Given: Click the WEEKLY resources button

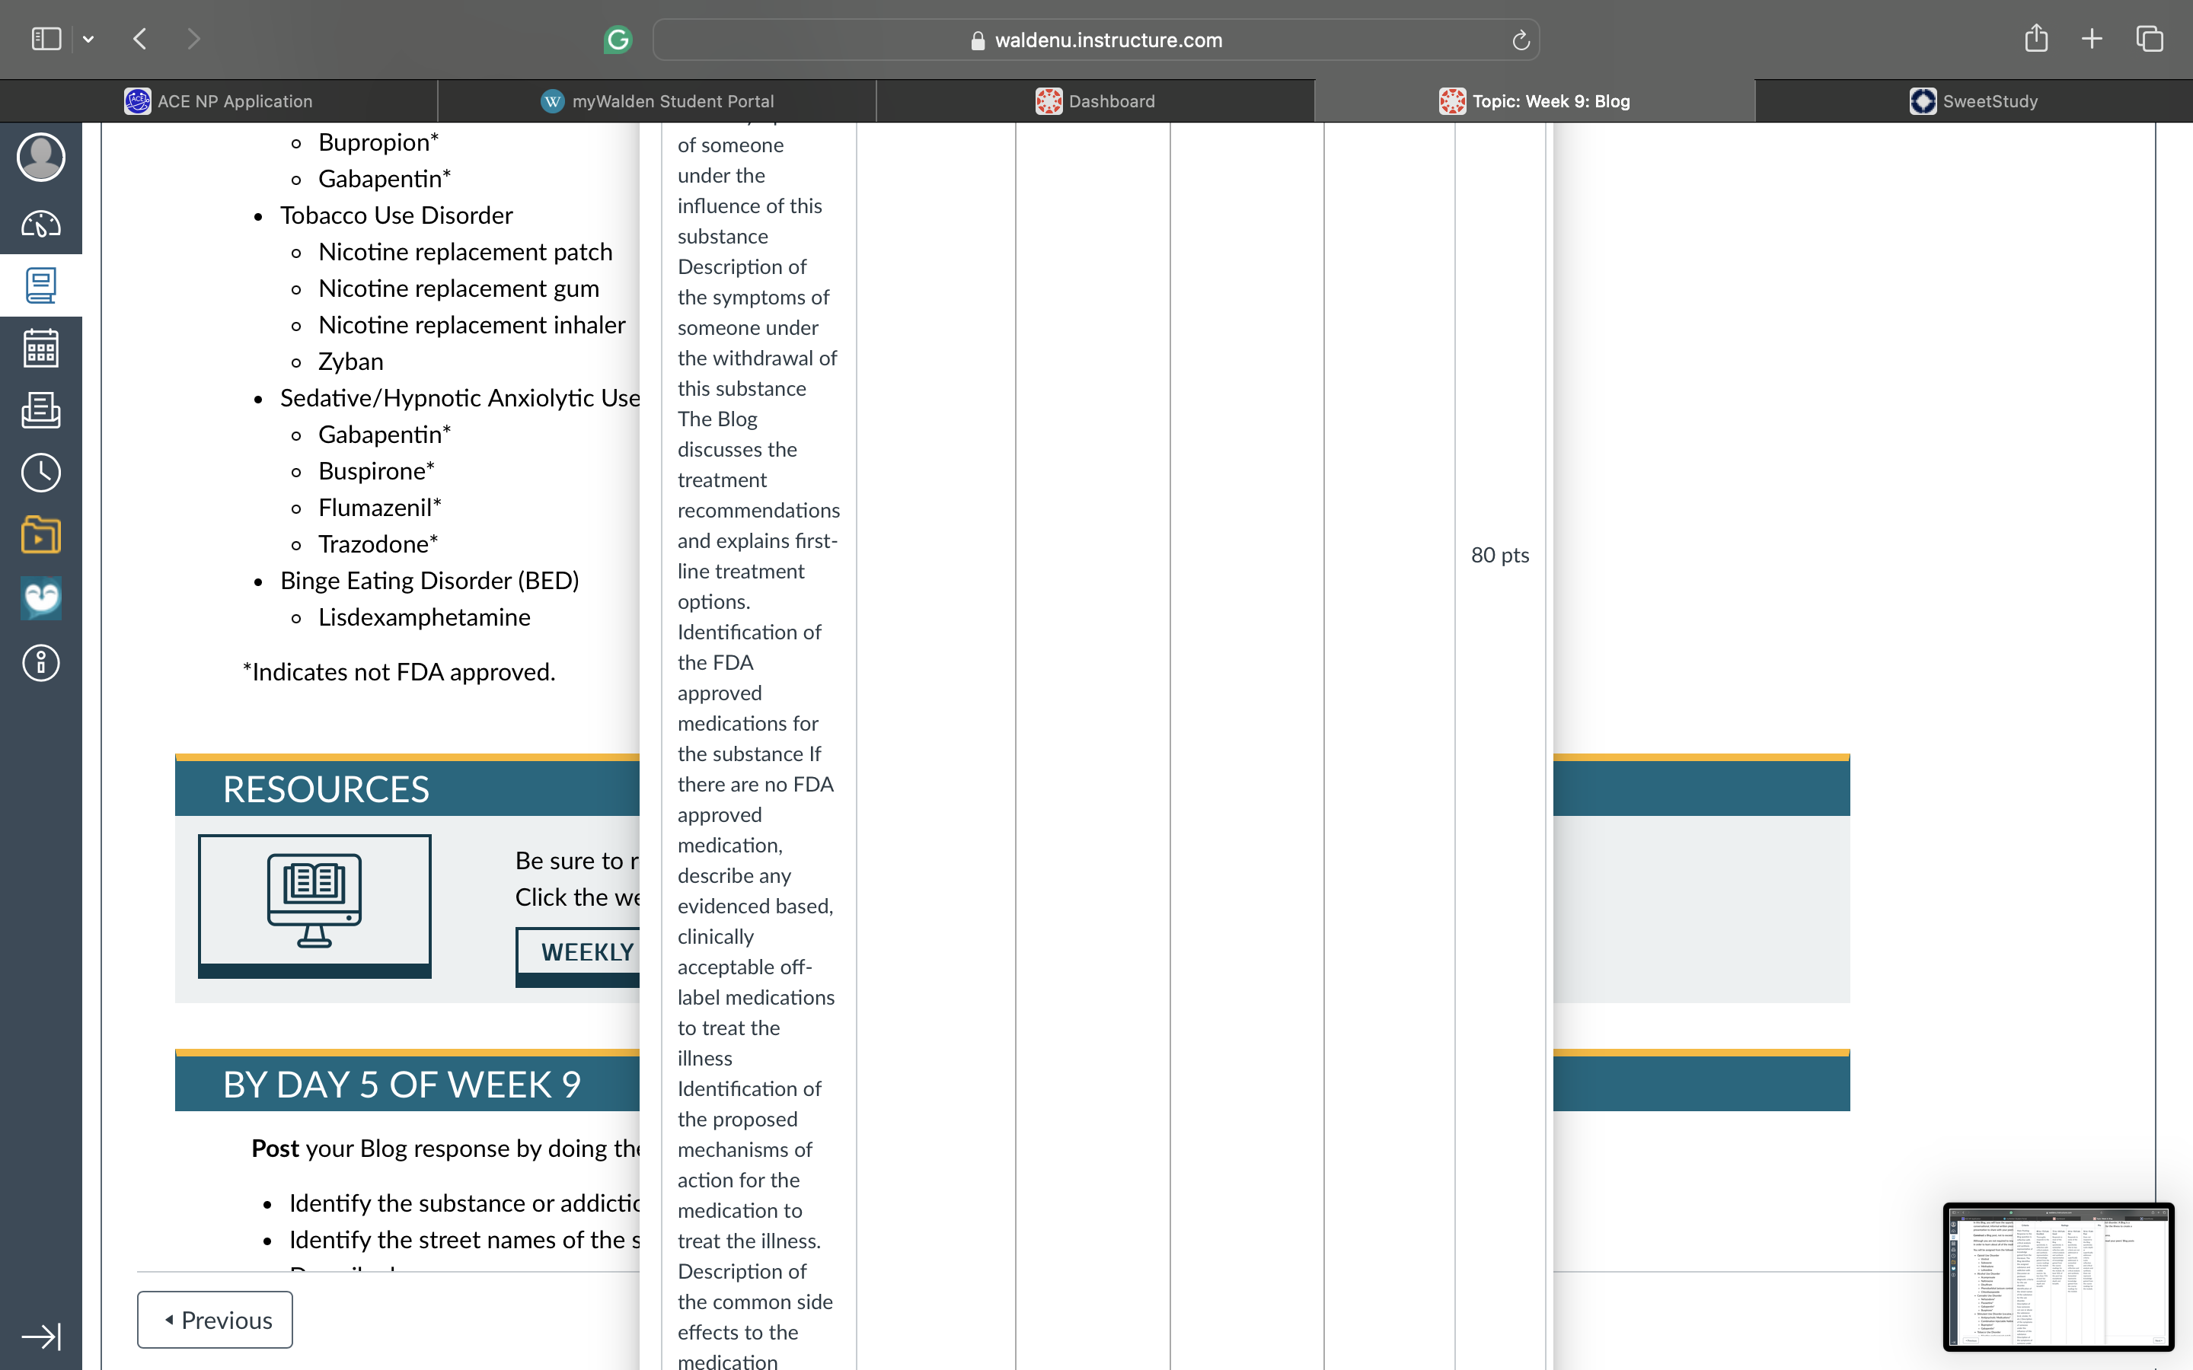Looking at the screenshot, I should click(578, 954).
